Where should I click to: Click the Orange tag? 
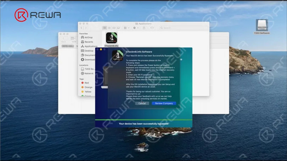(x=87, y=87)
